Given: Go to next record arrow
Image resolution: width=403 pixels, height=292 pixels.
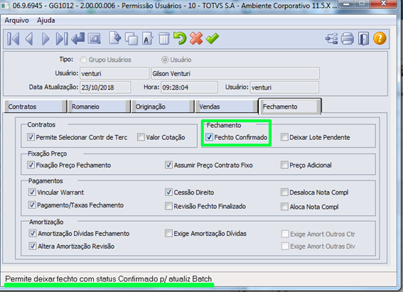Looking at the screenshot, I should click(x=45, y=39).
